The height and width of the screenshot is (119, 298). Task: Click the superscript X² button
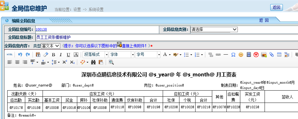coord(65,62)
